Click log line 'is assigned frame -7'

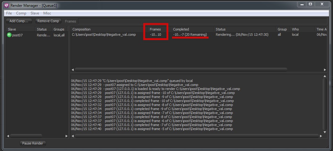[x=152, y=113]
